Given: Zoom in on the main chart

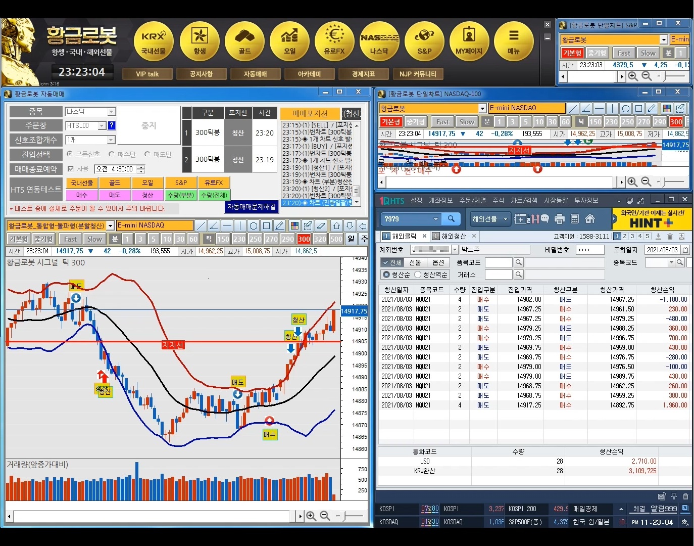Looking at the screenshot, I should 311,516.
